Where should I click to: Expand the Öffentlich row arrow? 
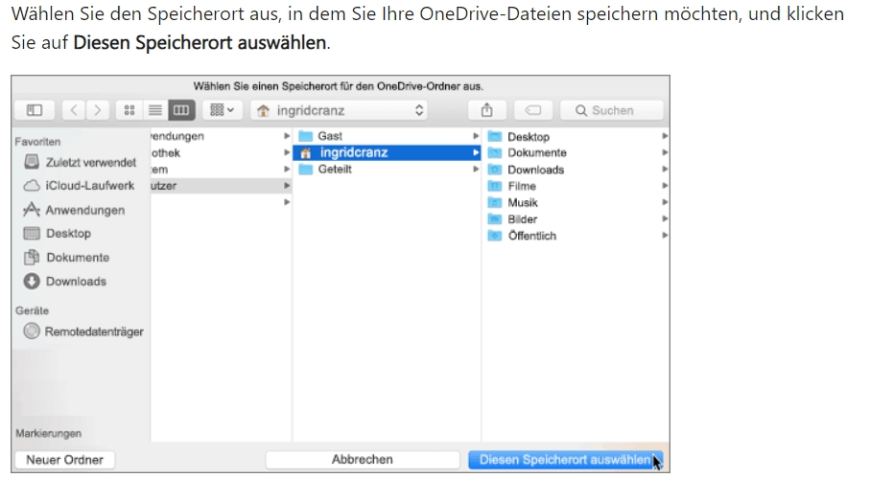[664, 236]
